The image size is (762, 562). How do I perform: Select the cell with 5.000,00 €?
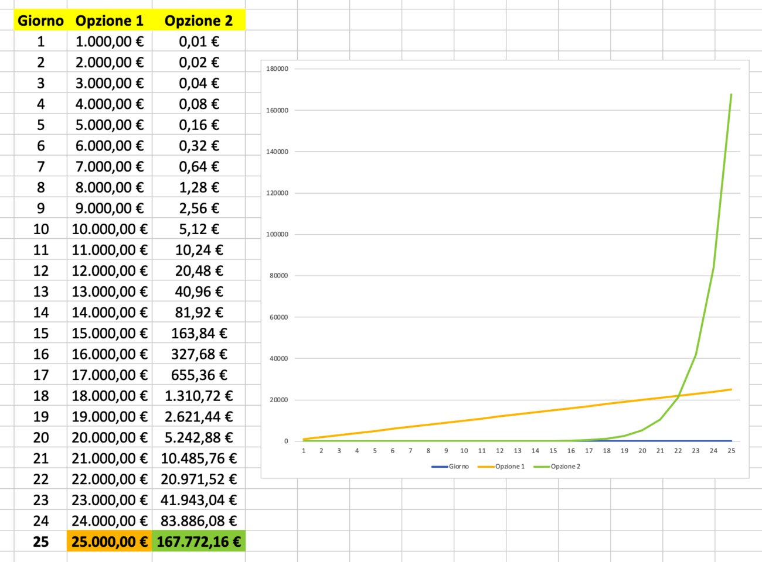[x=110, y=125]
